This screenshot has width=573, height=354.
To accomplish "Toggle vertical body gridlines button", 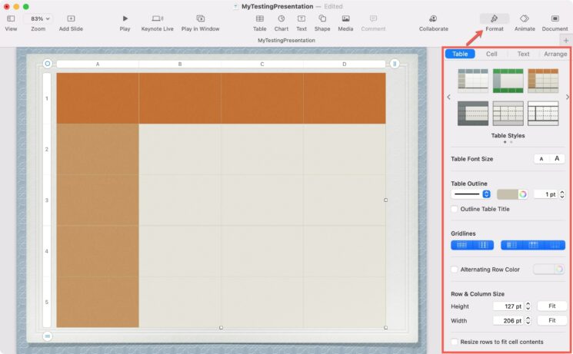I will (483, 245).
